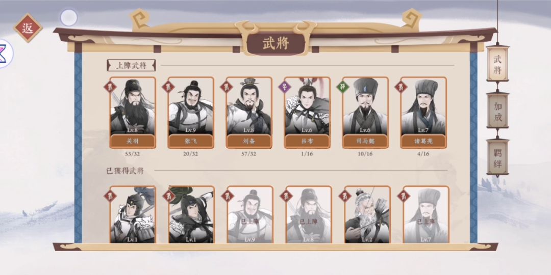The width and height of the screenshot is (551, 275).
Task: Click the green faction badge on 司马懿 card
Action: (x=343, y=87)
